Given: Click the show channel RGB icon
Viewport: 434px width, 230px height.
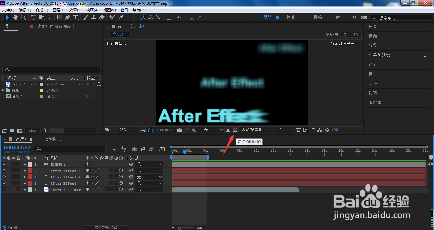Looking at the screenshot, I should pos(193,130).
